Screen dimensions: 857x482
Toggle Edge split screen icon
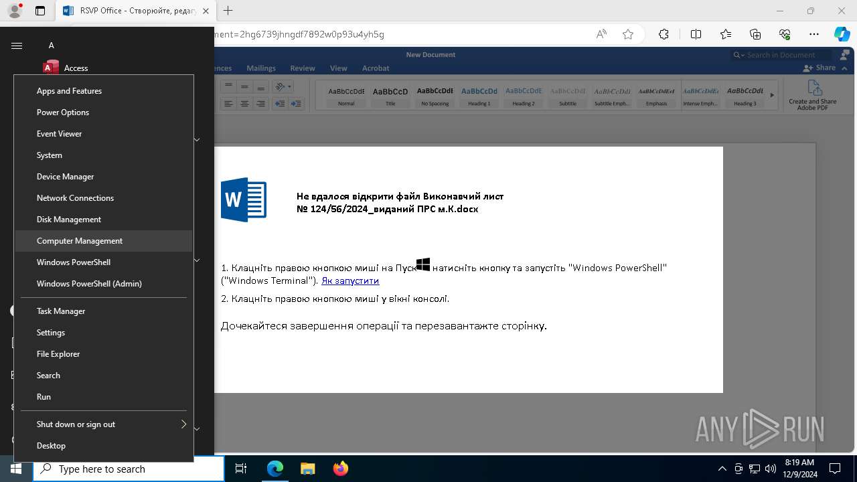pyautogui.click(x=696, y=34)
